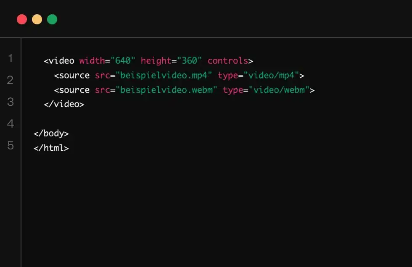Place cursor in the opening video tag

coord(59,60)
